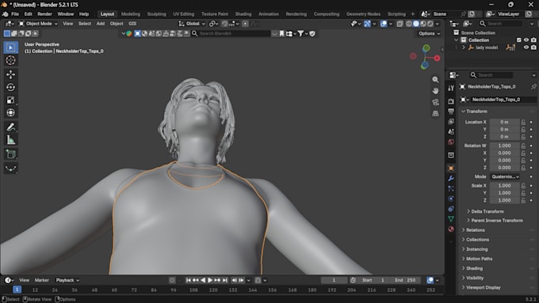The height and width of the screenshot is (303, 539).
Task: Toggle the camera view icon
Action: (435, 102)
